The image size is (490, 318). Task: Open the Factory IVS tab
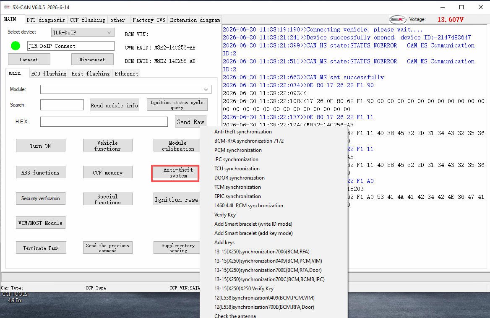[x=149, y=20]
